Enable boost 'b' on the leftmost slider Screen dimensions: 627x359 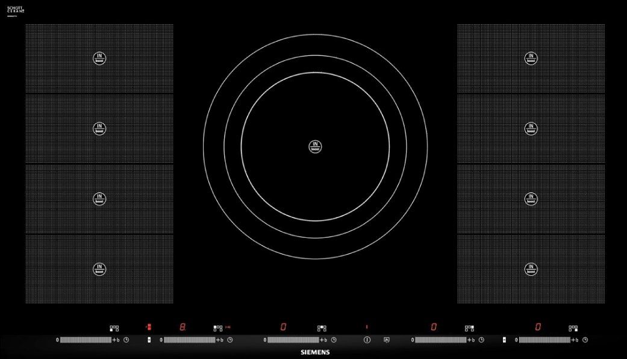pyautogui.click(x=119, y=340)
